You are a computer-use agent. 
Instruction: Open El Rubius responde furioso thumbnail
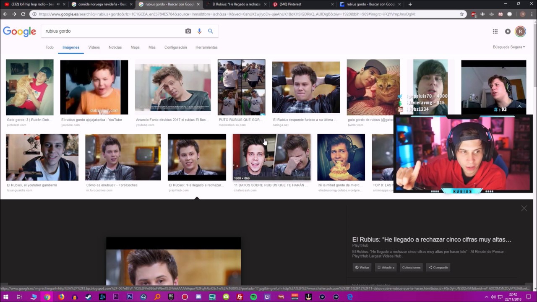click(x=306, y=87)
